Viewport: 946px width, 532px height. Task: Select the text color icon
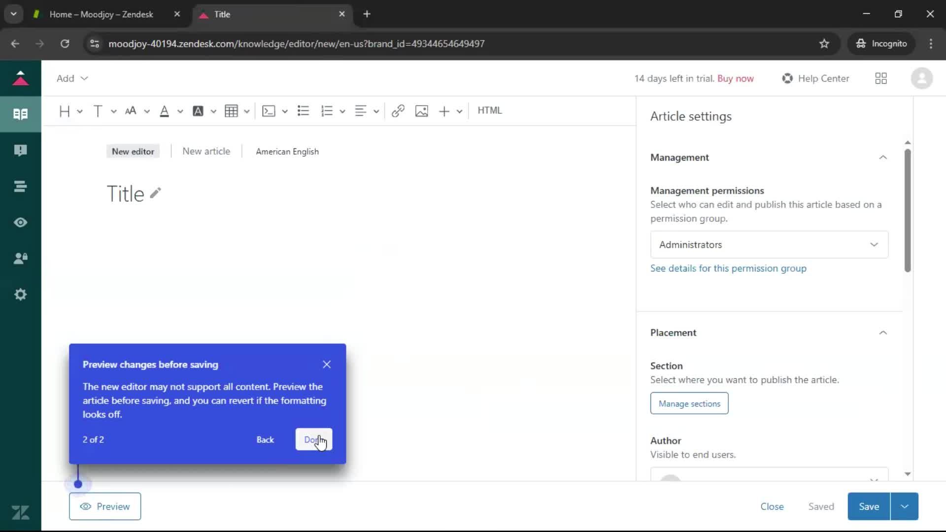165,111
